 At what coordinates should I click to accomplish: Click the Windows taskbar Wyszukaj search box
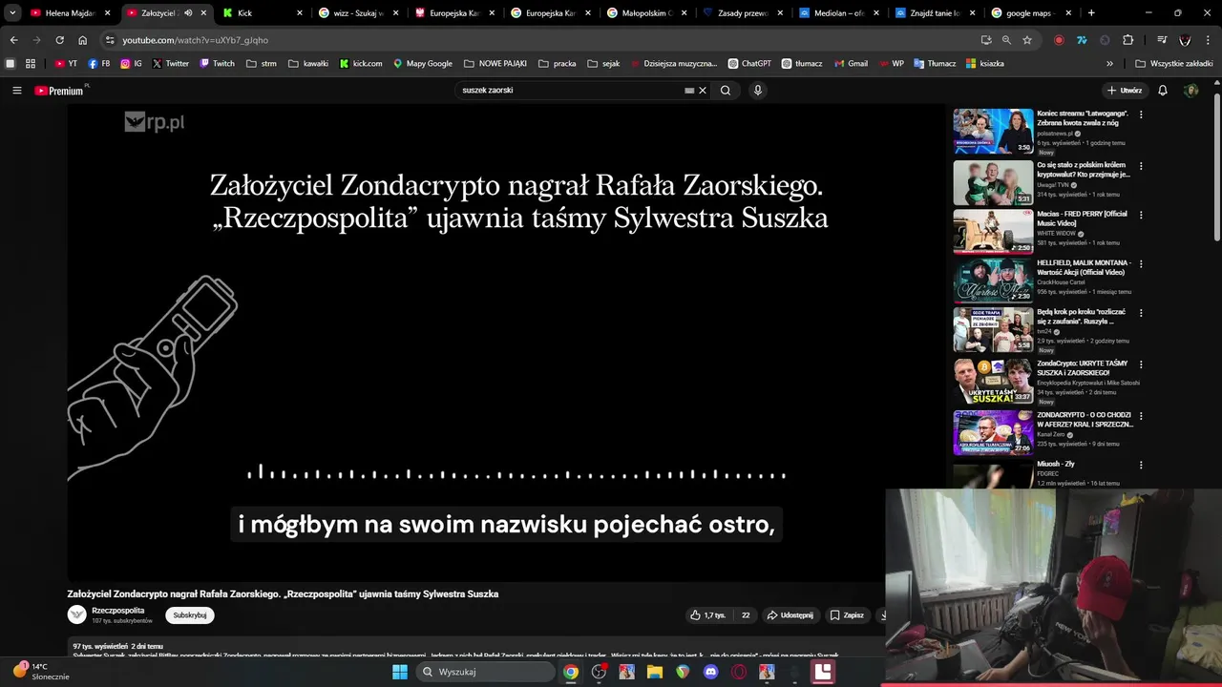(487, 672)
